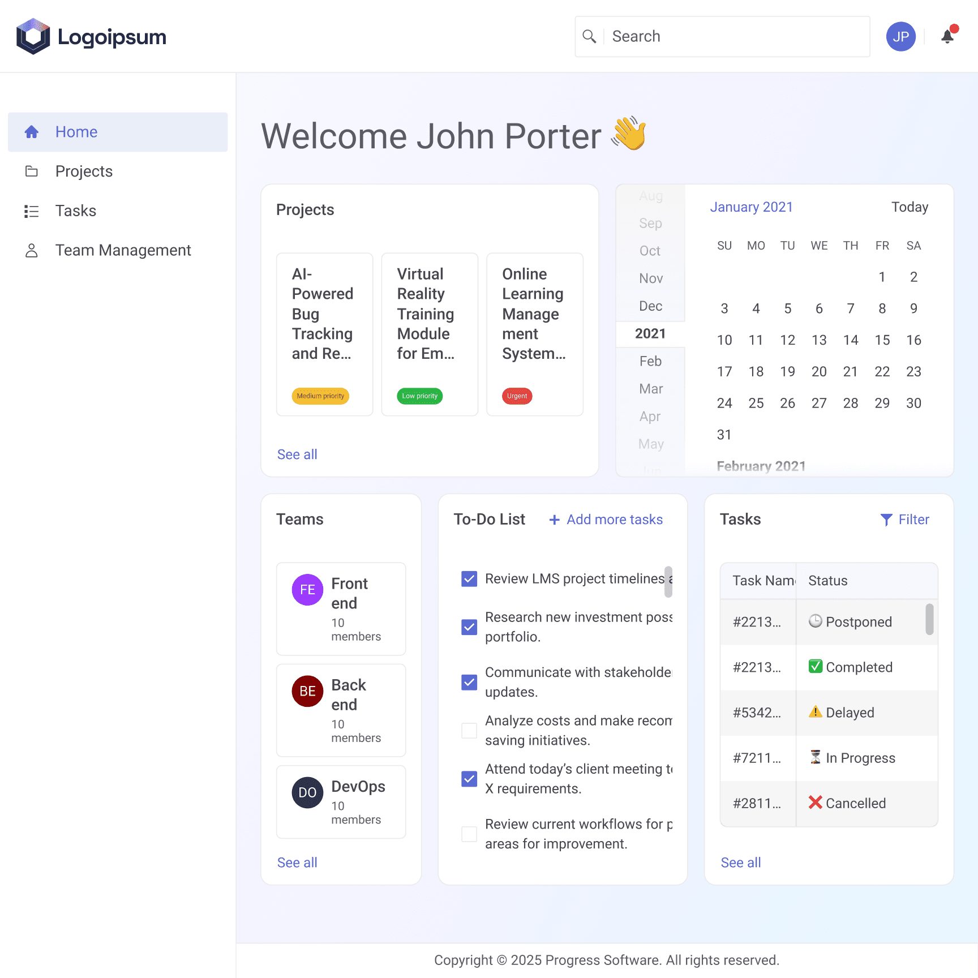Select 2021 in the calendar year picker
This screenshot has width=978, height=978.
tap(650, 333)
